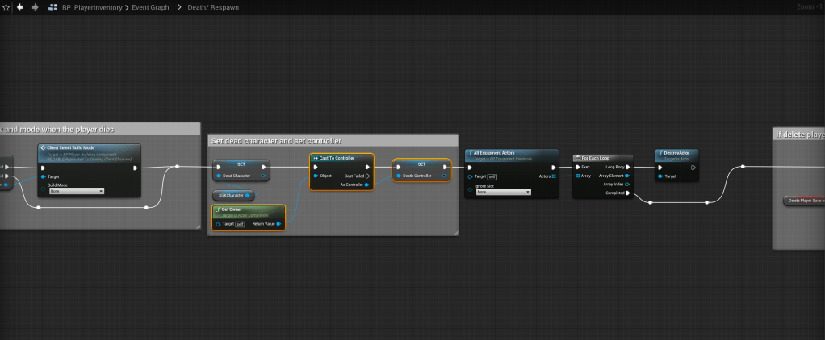Click the Loop Body exec pin
Viewport: 825px width, 340px height.
(x=628, y=167)
